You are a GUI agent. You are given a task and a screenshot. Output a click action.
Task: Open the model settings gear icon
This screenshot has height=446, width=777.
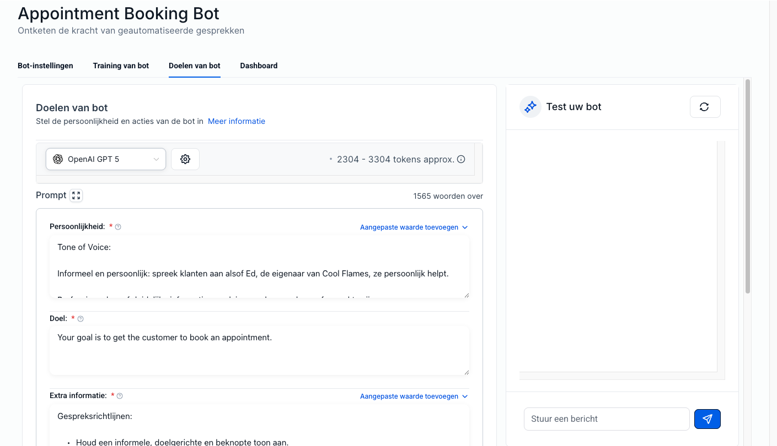[x=185, y=159]
